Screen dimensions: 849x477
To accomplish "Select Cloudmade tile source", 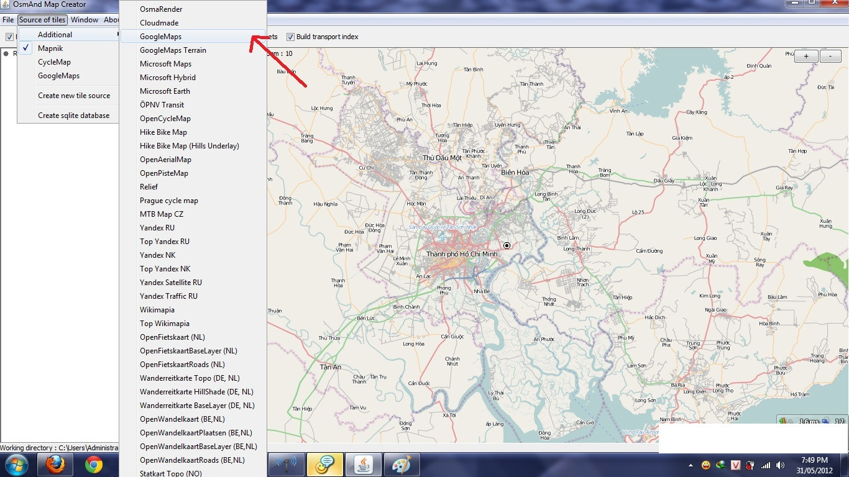I will point(193,23).
